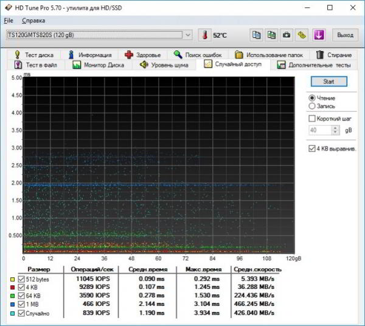The image size is (365, 326).
Task: Open the Справка menu
Action: pos(33,21)
